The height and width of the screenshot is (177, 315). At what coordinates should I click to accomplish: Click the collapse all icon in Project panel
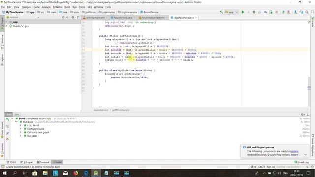[67, 18]
